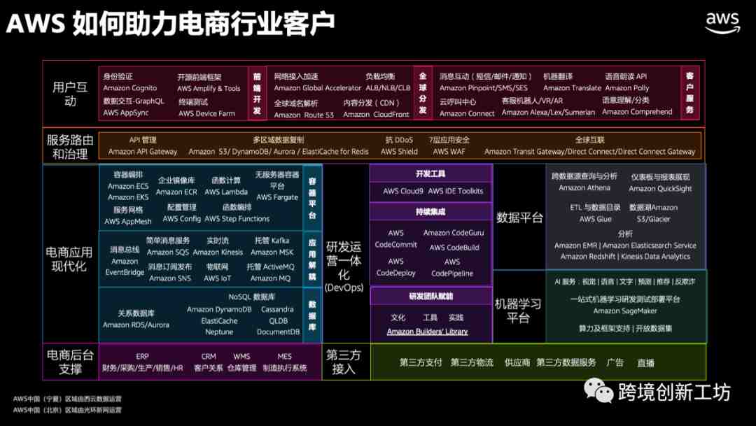Screen dimensions: 756x426
Task: Select the 全球分发 vertical label
Action: pyautogui.click(x=422, y=93)
